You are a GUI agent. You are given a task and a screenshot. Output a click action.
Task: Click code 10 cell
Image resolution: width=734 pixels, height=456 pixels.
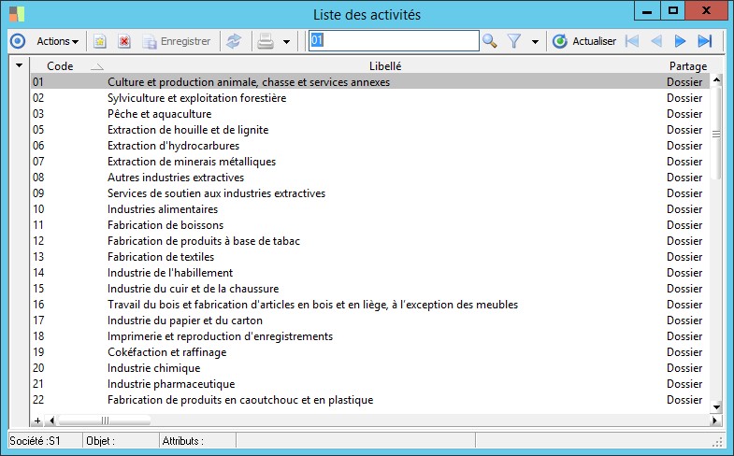[38, 209]
